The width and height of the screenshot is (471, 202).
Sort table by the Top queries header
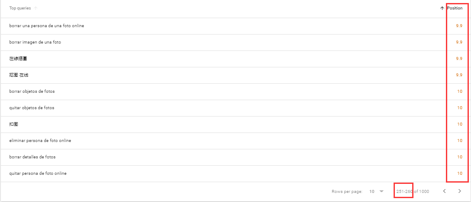(x=20, y=8)
